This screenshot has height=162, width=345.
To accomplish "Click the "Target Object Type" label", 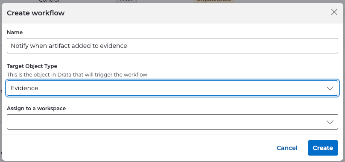I will point(32,66).
